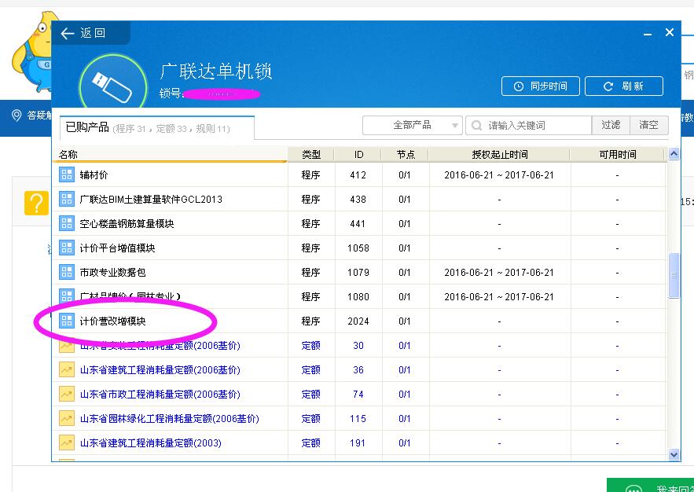Click the magnifier icon in the search box
Screen dimensions: 694x492
476,125
